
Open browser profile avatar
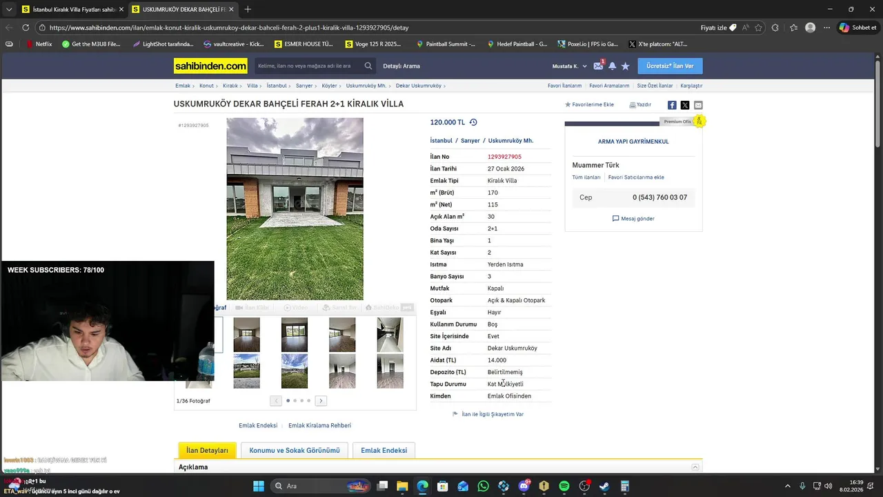click(811, 28)
